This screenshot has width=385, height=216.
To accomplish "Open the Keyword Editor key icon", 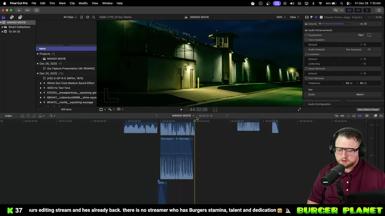I will point(28,10).
